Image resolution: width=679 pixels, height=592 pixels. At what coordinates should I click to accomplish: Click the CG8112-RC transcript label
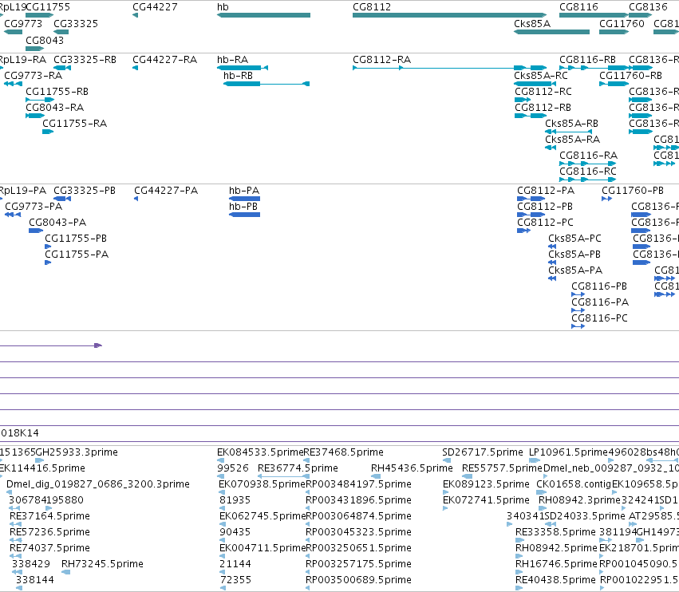pyautogui.click(x=543, y=92)
